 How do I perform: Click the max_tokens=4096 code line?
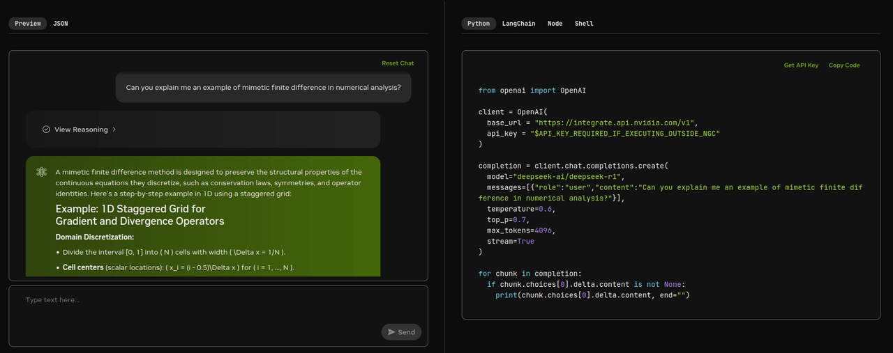pyautogui.click(x=521, y=230)
